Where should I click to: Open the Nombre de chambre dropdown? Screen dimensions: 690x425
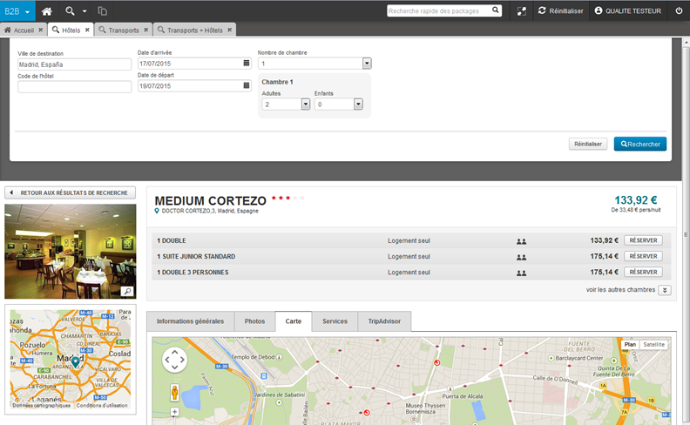click(x=367, y=64)
